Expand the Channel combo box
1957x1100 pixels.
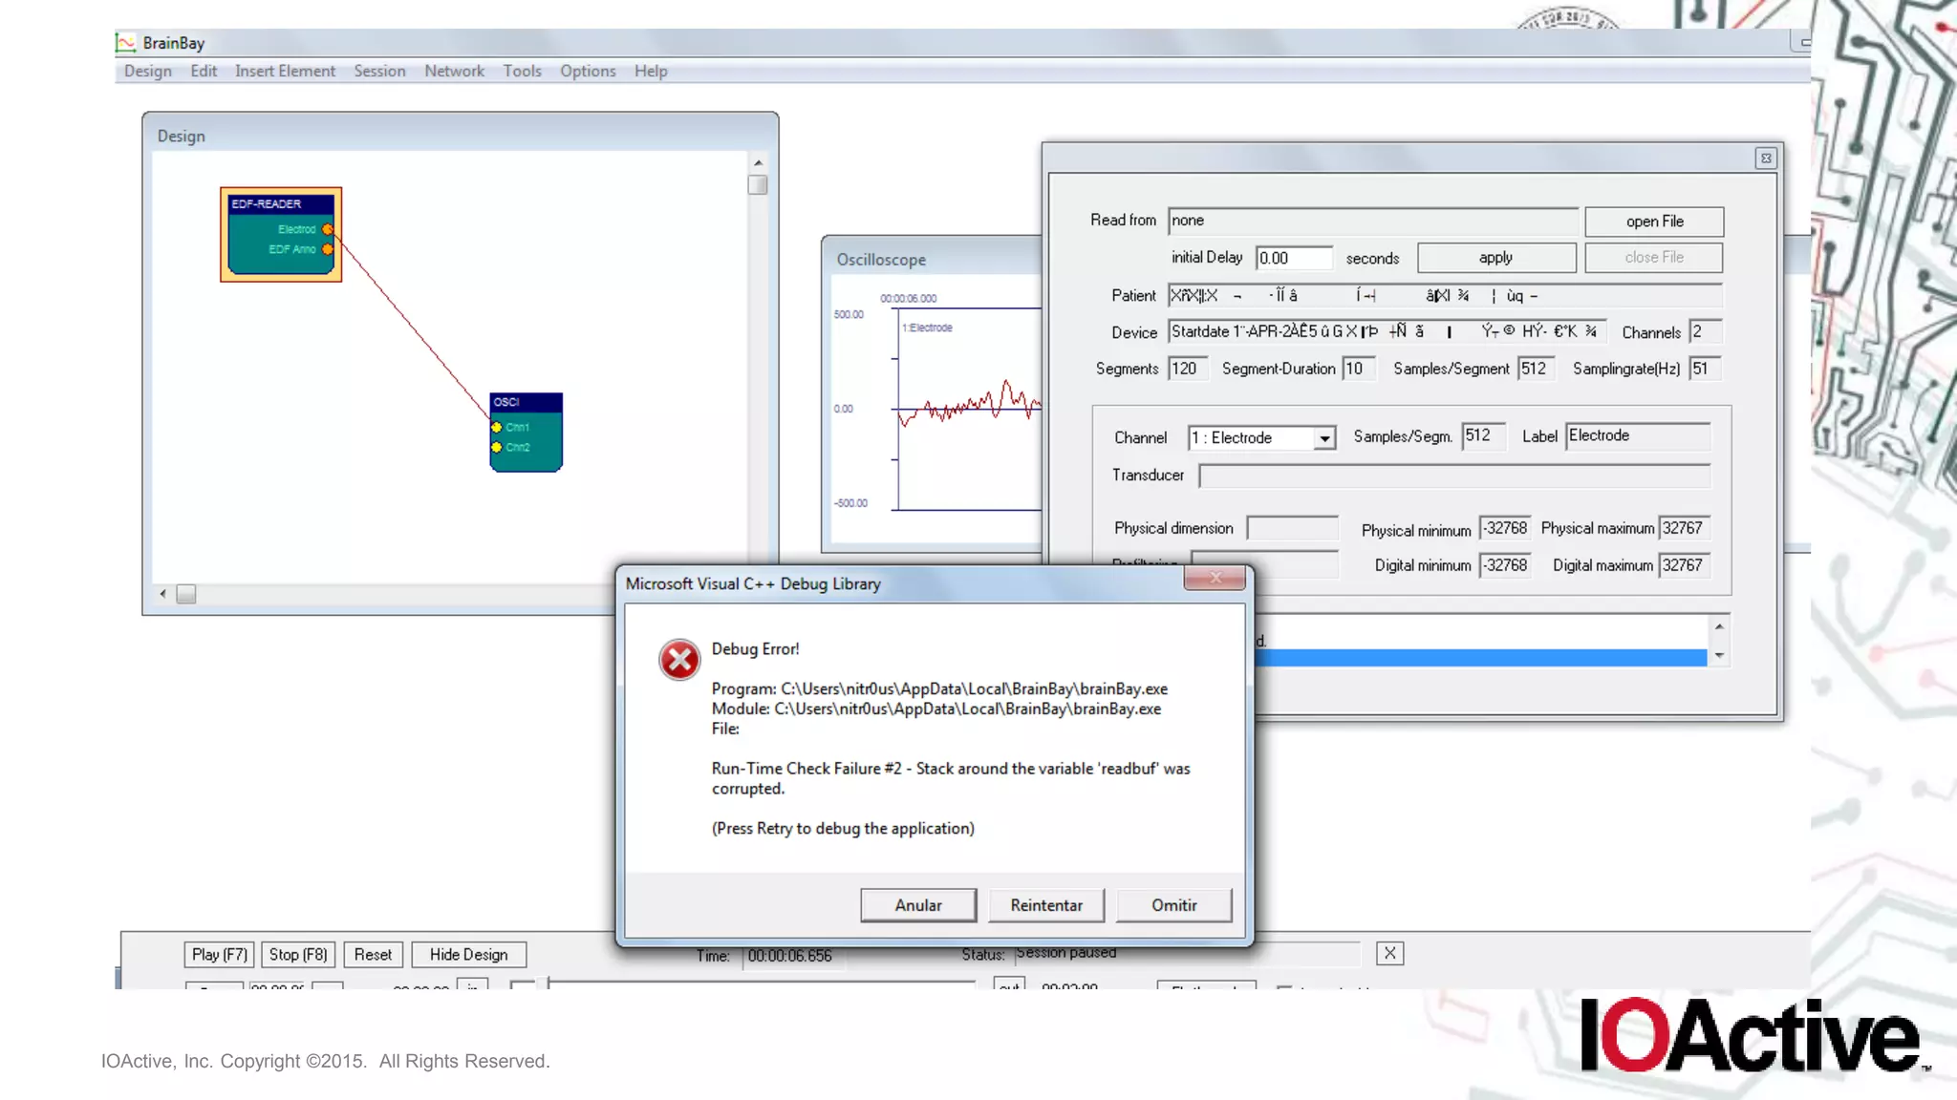tap(1324, 438)
